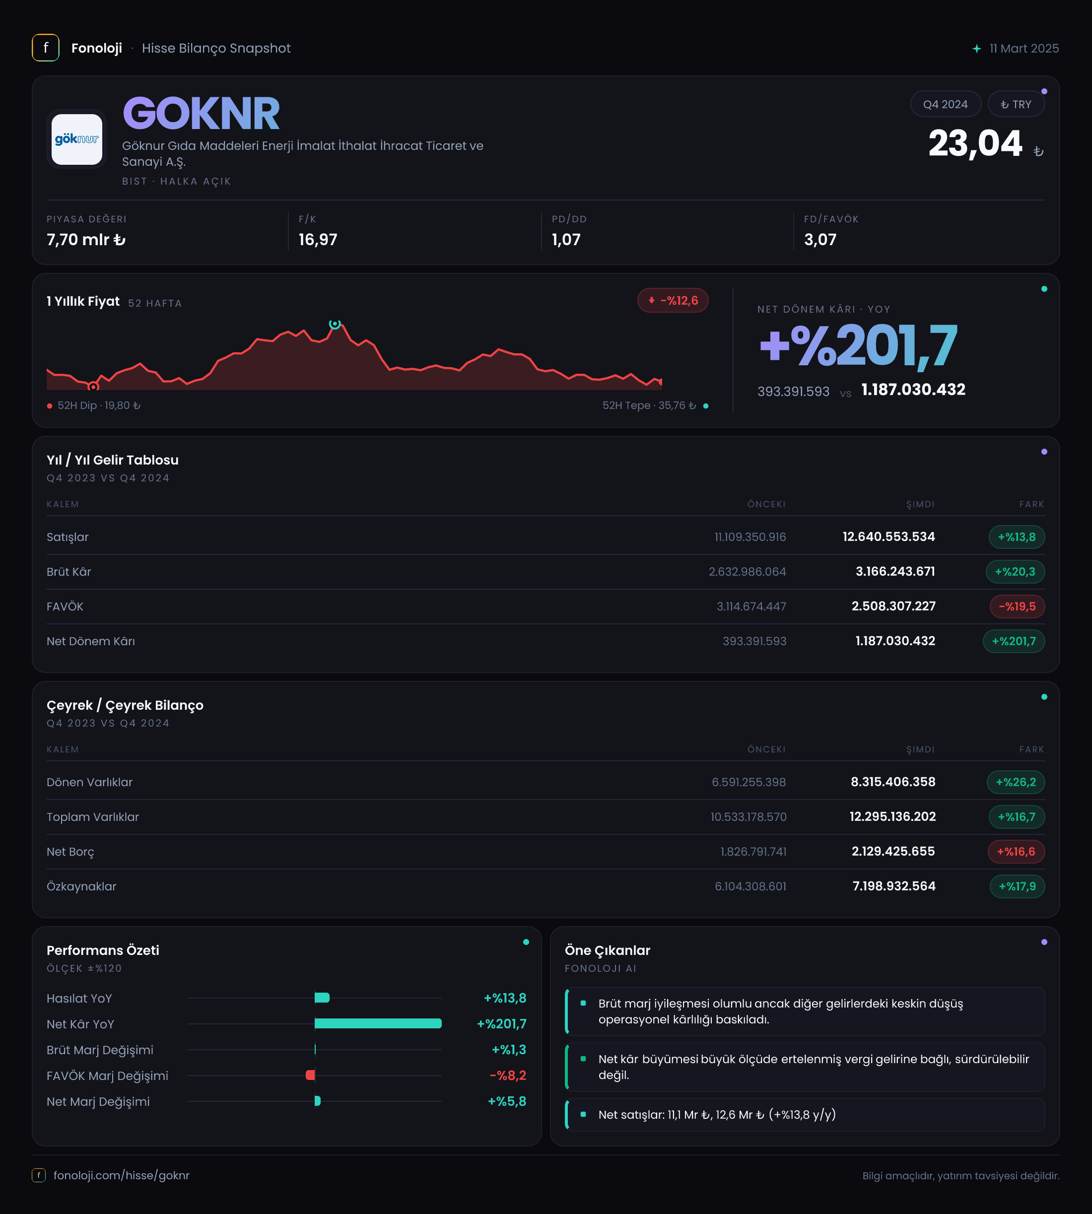Click the BIST · HALKA AÇIK label
Screen dimensions: 1092x1214
(x=176, y=181)
